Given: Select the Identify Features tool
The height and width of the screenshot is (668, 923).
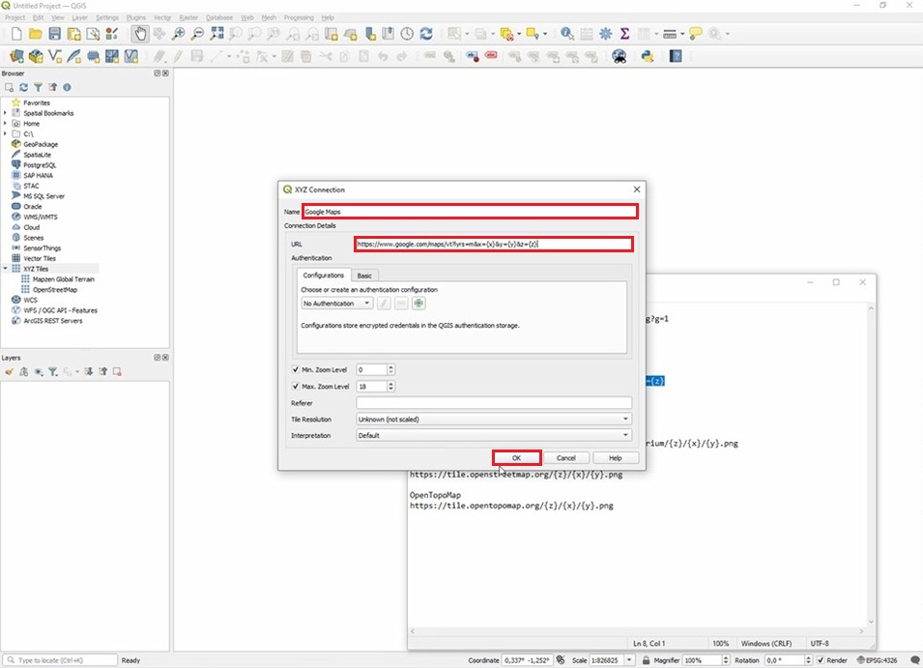Looking at the screenshot, I should 567,34.
